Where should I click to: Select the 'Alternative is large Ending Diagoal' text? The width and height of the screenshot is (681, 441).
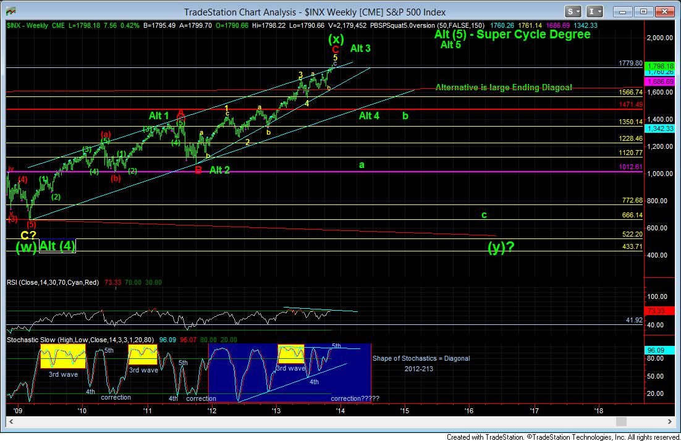coord(504,87)
